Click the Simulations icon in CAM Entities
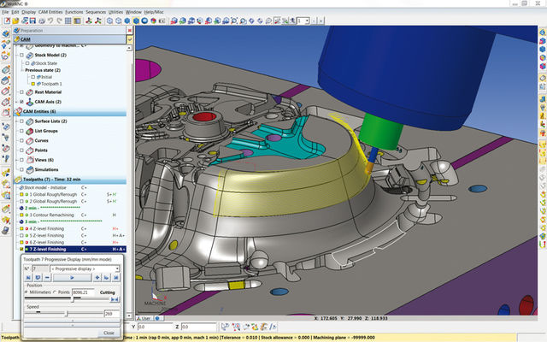547x342 pixels. point(30,169)
